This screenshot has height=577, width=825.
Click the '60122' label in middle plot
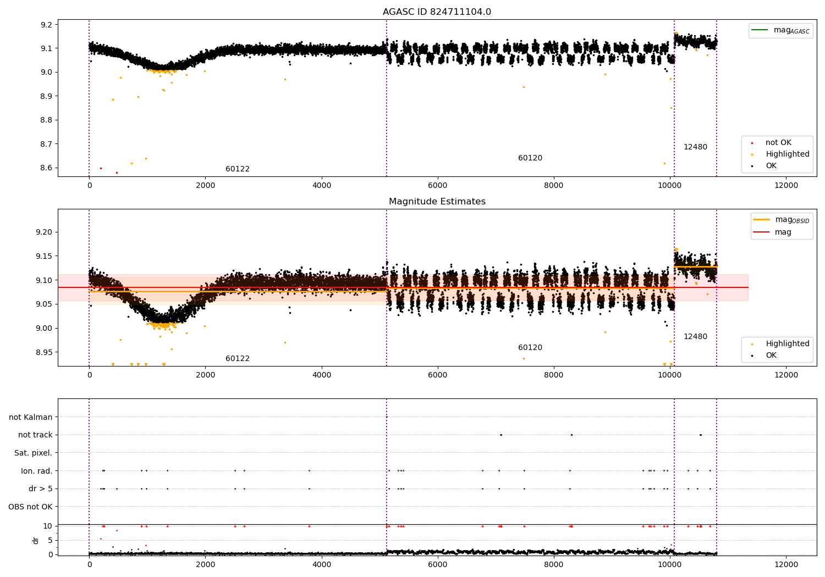click(x=238, y=359)
